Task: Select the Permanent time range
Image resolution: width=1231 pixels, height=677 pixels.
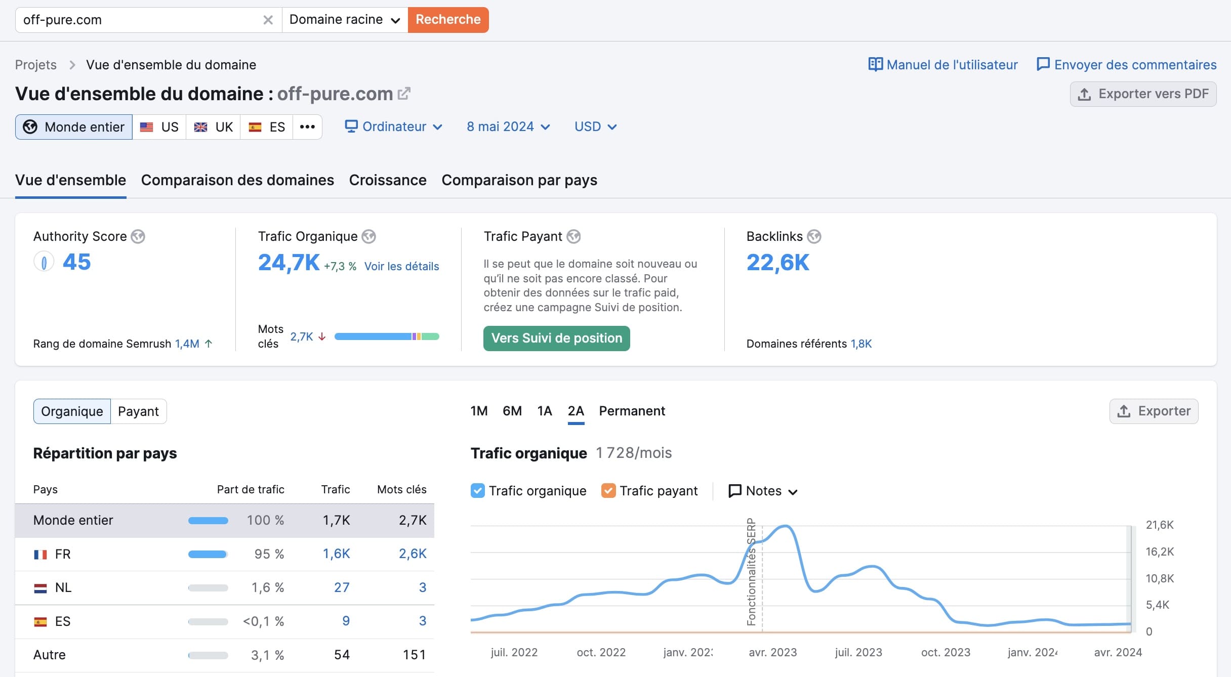Action: tap(632, 411)
